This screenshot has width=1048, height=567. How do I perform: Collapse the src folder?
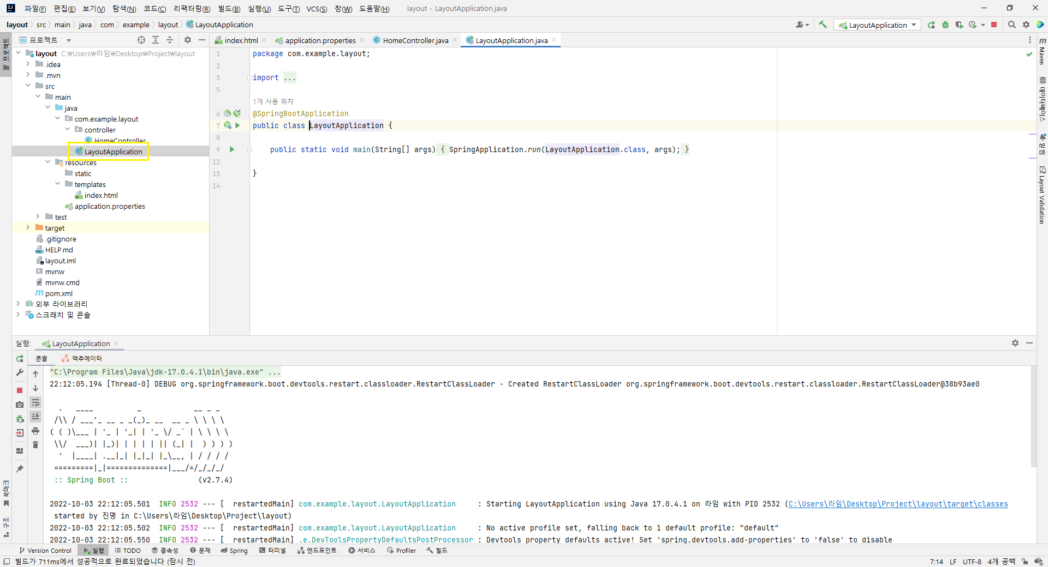[x=28, y=86]
